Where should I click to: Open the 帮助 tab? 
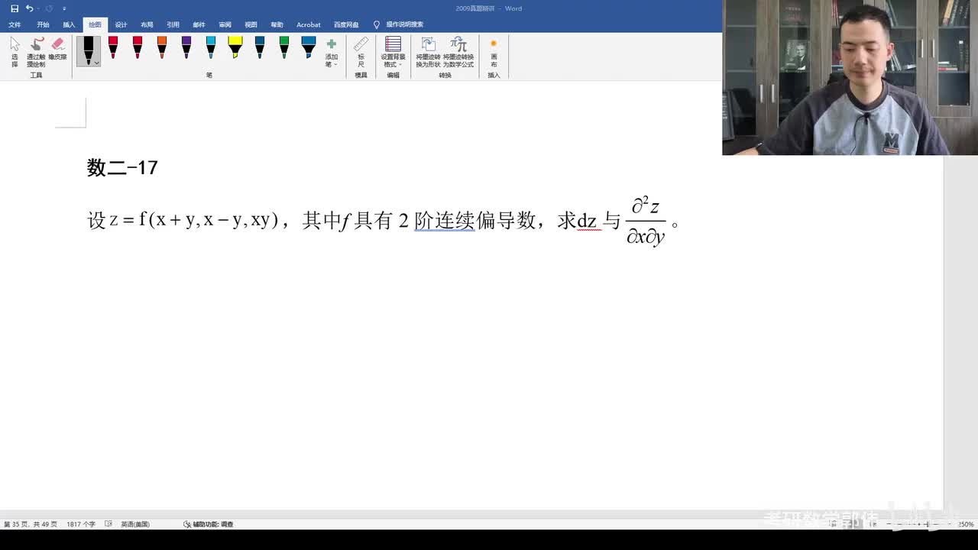(x=277, y=24)
